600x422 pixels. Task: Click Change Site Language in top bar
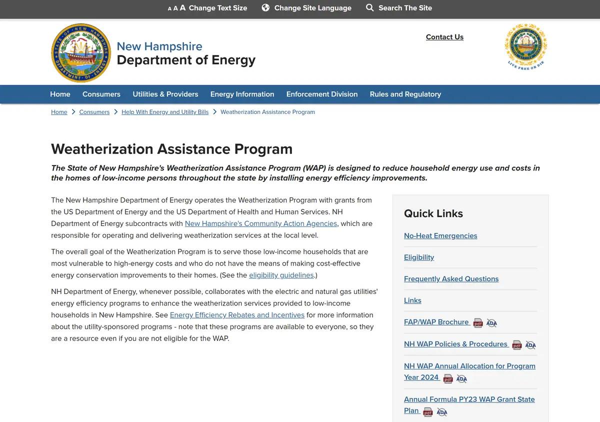tap(313, 8)
